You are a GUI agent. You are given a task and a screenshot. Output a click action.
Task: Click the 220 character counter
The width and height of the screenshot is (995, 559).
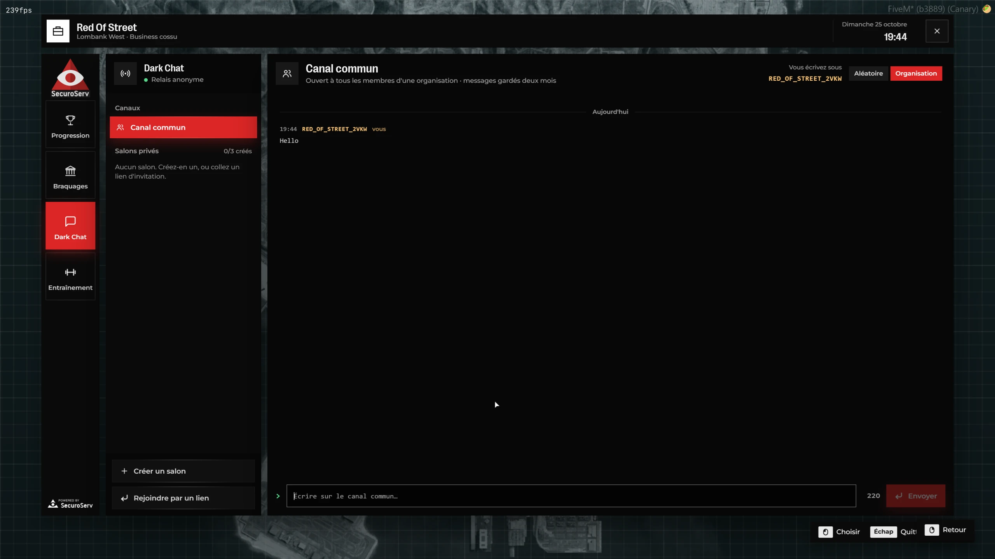(873, 496)
